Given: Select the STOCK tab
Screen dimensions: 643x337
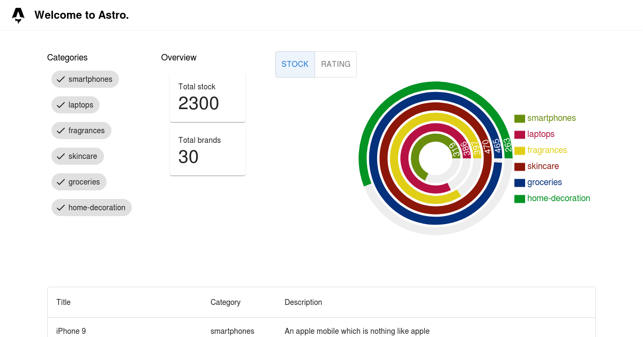Looking at the screenshot, I should coord(295,64).
